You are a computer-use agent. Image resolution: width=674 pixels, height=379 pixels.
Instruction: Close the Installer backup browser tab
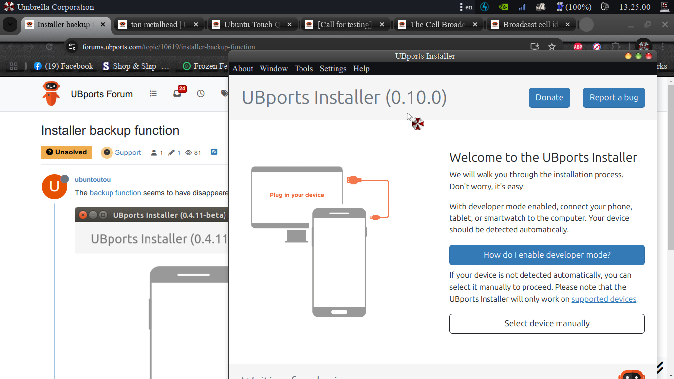[103, 24]
